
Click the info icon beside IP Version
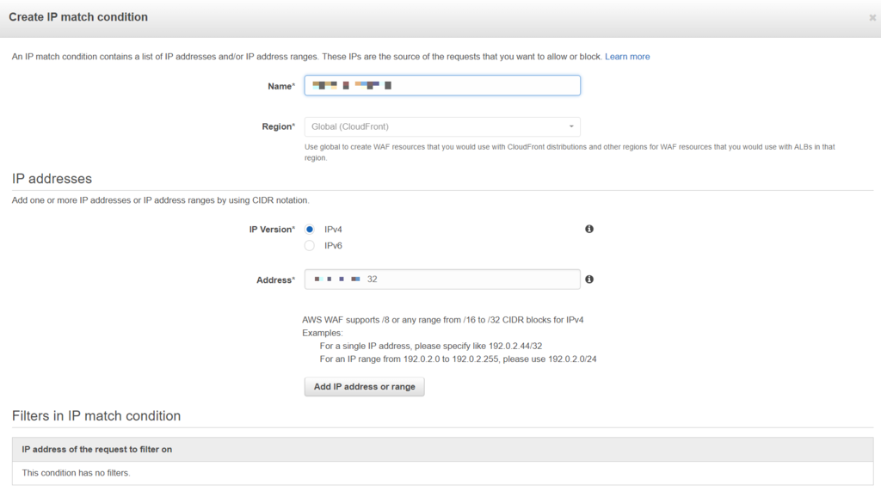[589, 230]
